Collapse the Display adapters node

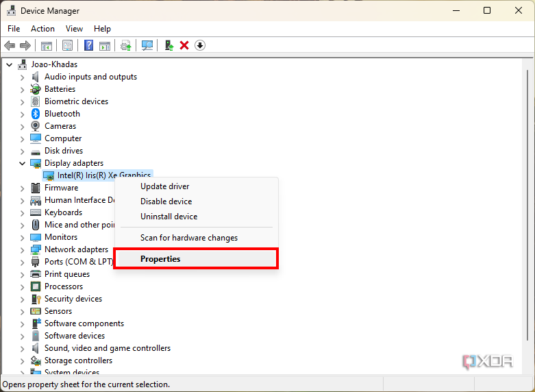point(23,163)
